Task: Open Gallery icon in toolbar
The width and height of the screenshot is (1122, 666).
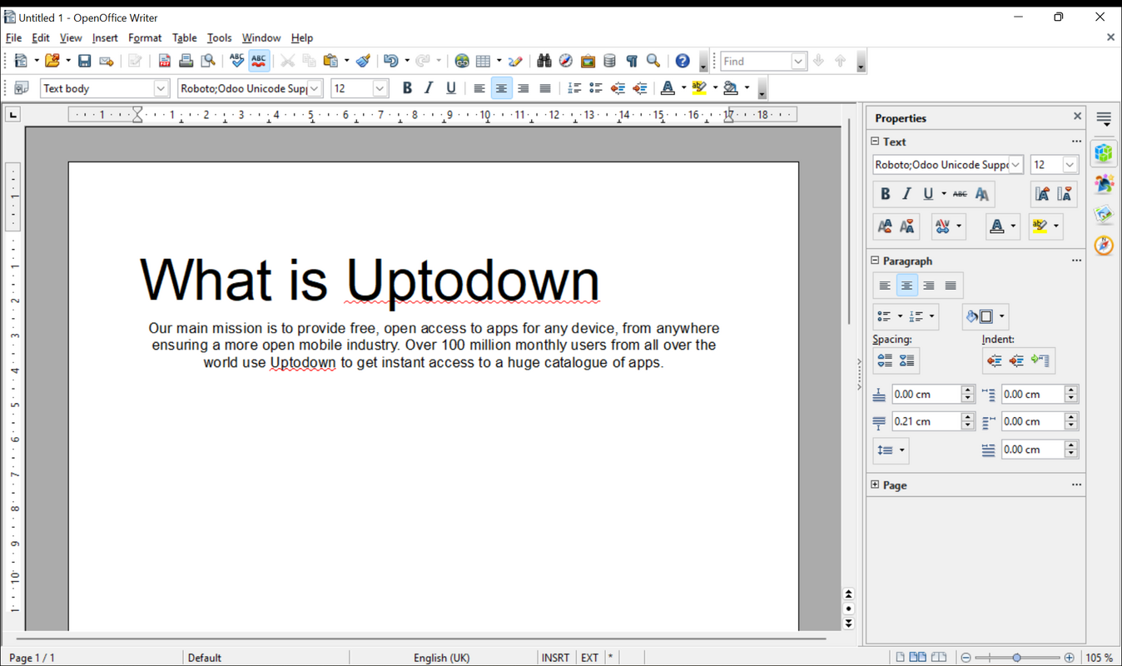Action: (x=588, y=61)
